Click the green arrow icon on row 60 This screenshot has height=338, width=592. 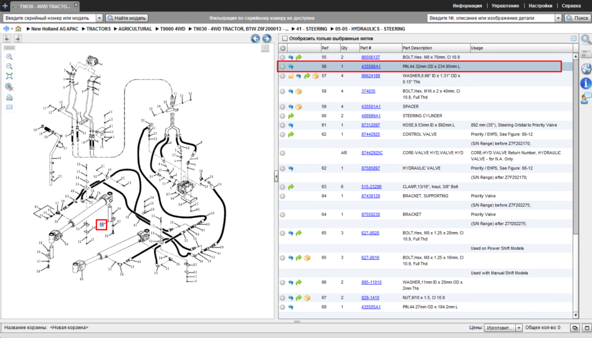[x=291, y=116]
